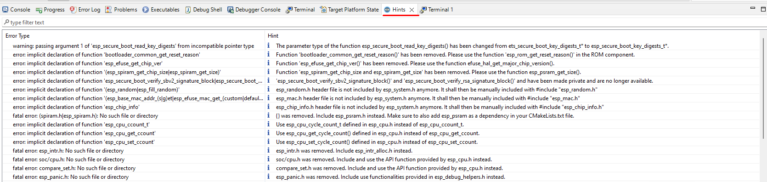Select the spiram.h fatal error row
767x182 pixels.
click(x=380, y=116)
